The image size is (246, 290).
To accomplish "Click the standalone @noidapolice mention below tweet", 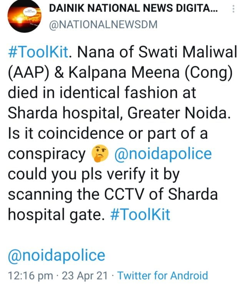I will pyautogui.click(x=57, y=255).
